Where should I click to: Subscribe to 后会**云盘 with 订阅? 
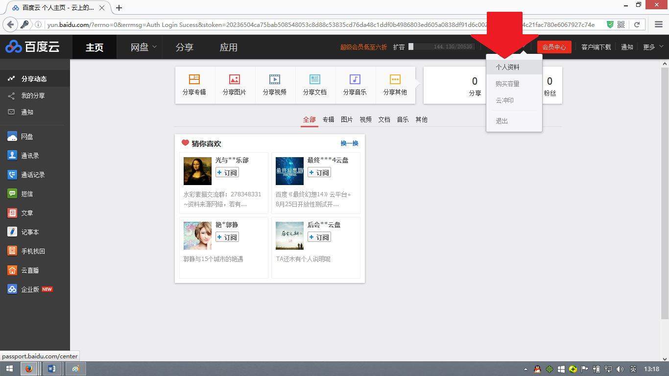tap(319, 237)
